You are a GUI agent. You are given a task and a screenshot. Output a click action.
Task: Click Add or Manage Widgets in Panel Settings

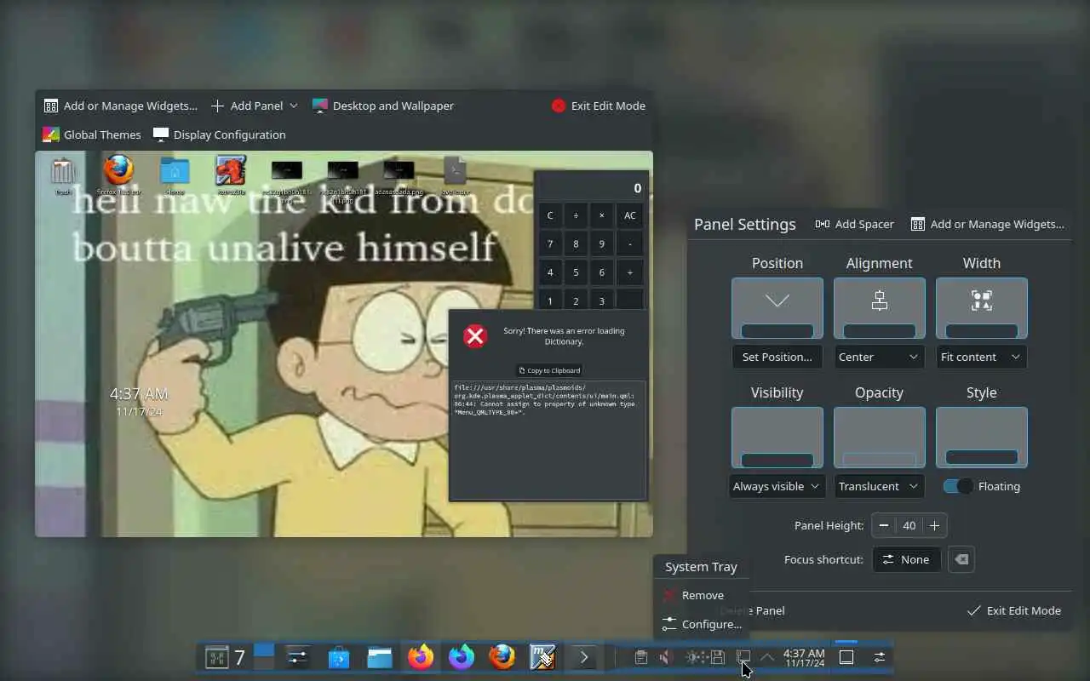[x=988, y=224]
